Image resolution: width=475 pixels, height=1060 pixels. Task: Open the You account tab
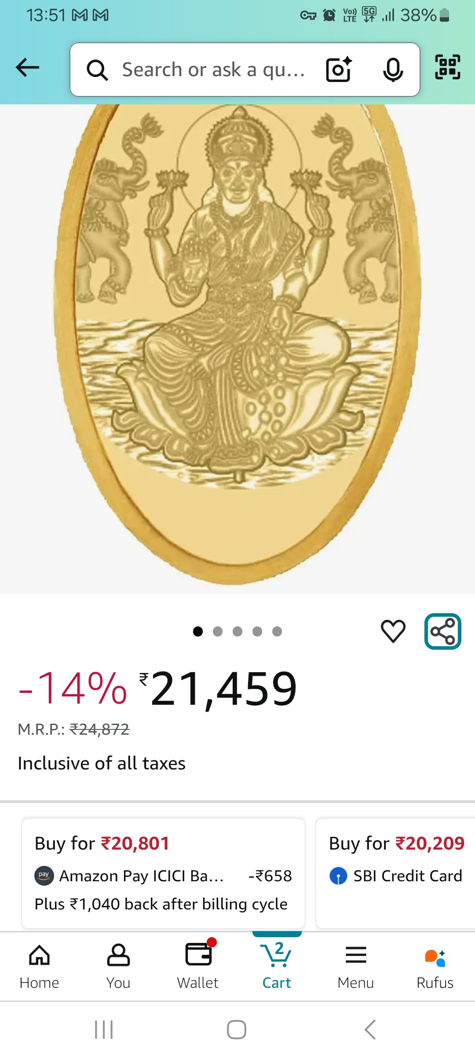point(118,967)
